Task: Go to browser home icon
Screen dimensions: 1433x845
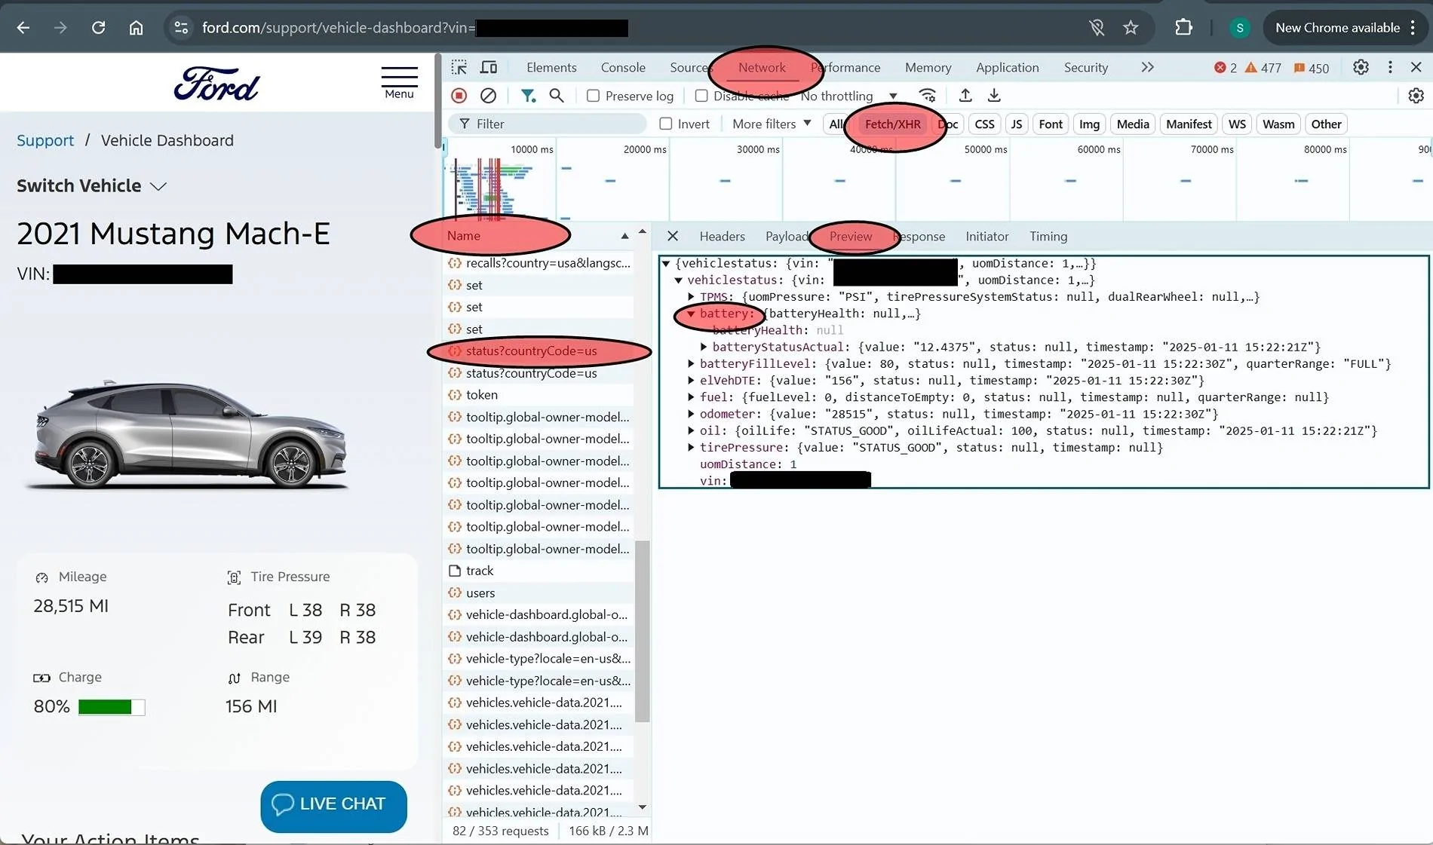Action: (136, 28)
